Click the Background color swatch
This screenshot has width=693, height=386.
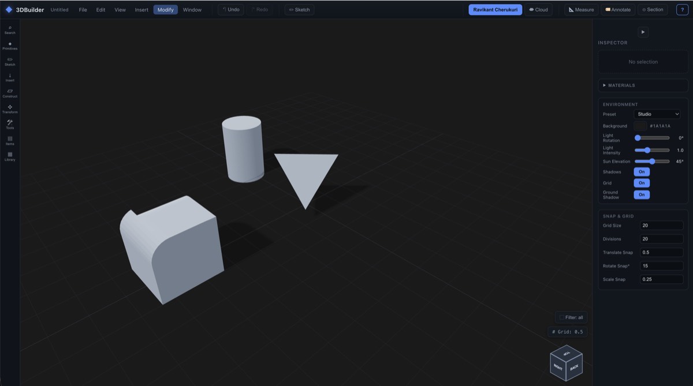pos(640,126)
